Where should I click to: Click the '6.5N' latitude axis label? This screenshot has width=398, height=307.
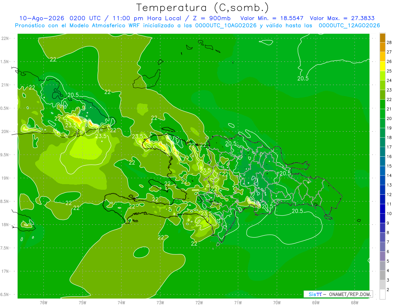coord(5,294)
